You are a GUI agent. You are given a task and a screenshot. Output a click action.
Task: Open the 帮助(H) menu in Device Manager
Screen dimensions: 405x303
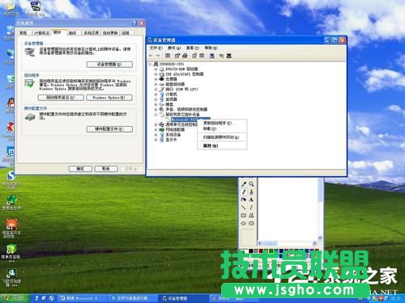click(211, 48)
